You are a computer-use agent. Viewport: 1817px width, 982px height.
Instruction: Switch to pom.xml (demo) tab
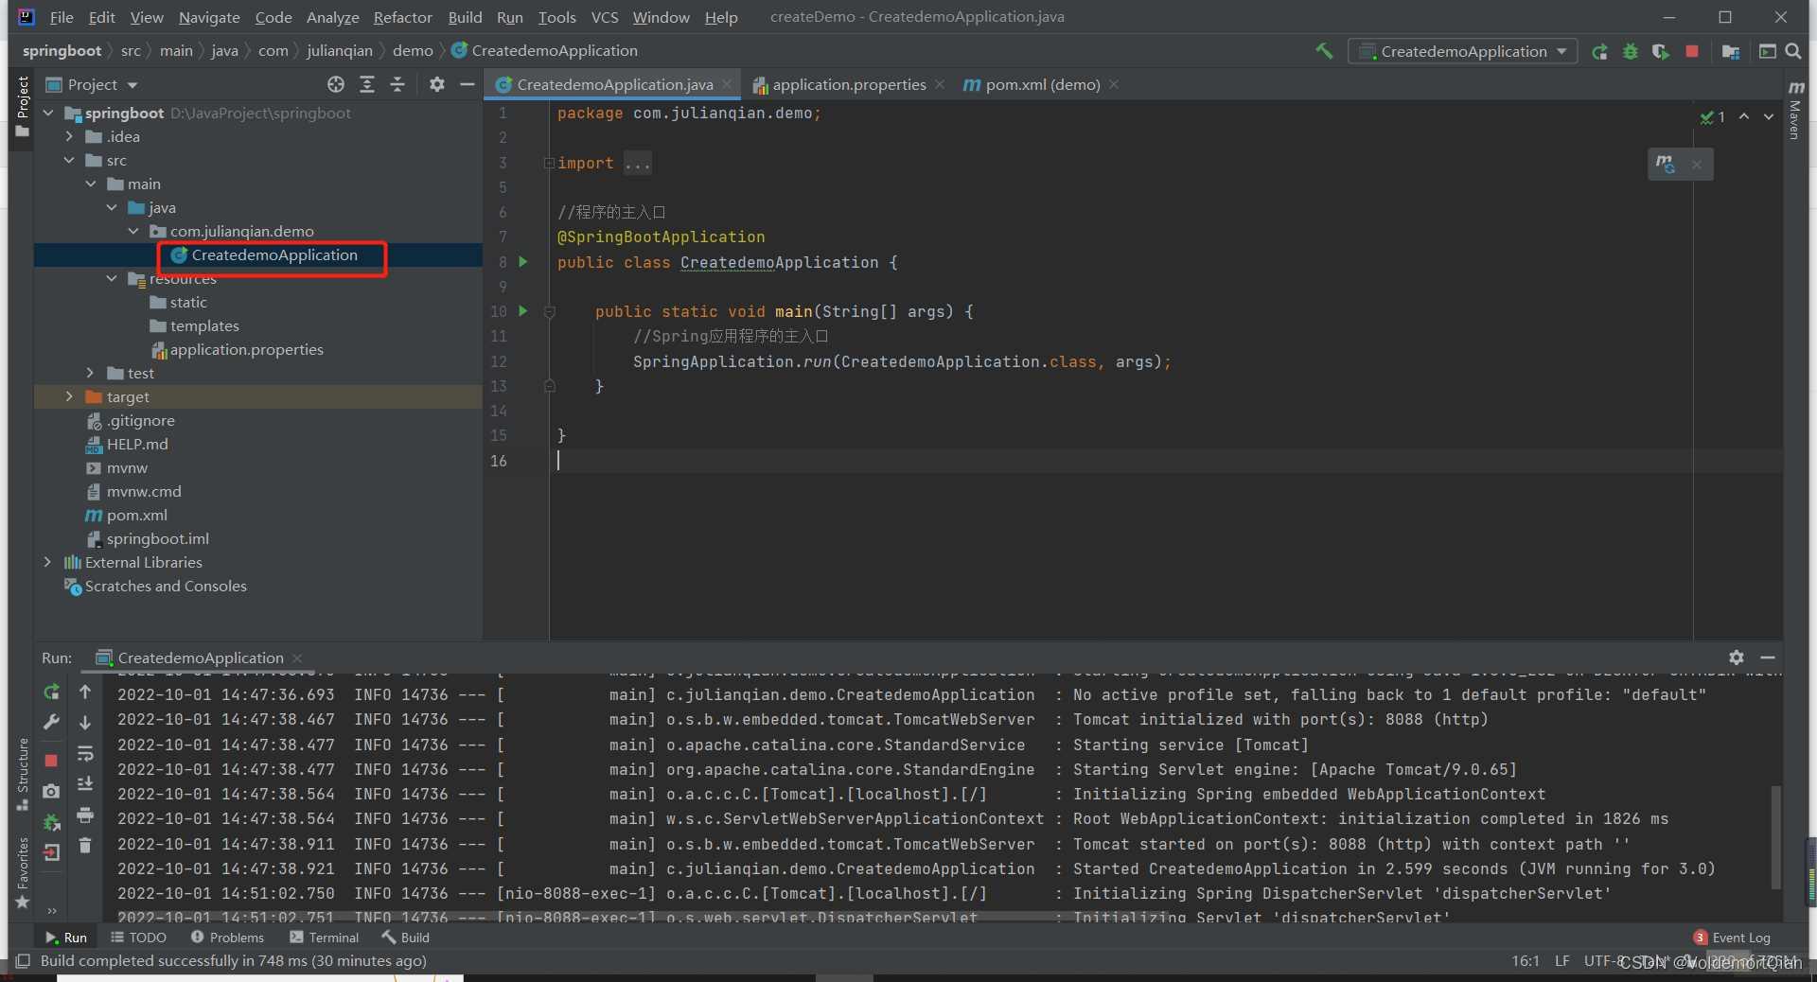[x=1042, y=85]
